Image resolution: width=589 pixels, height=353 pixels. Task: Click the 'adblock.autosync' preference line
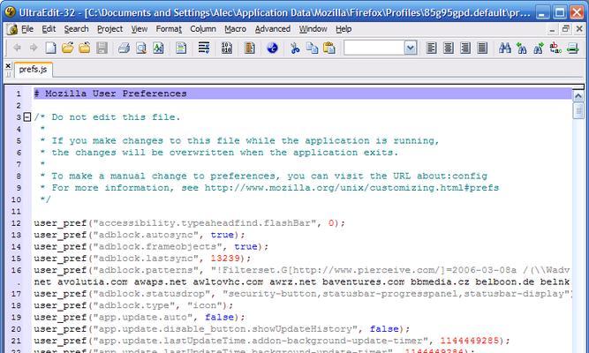(x=140, y=235)
